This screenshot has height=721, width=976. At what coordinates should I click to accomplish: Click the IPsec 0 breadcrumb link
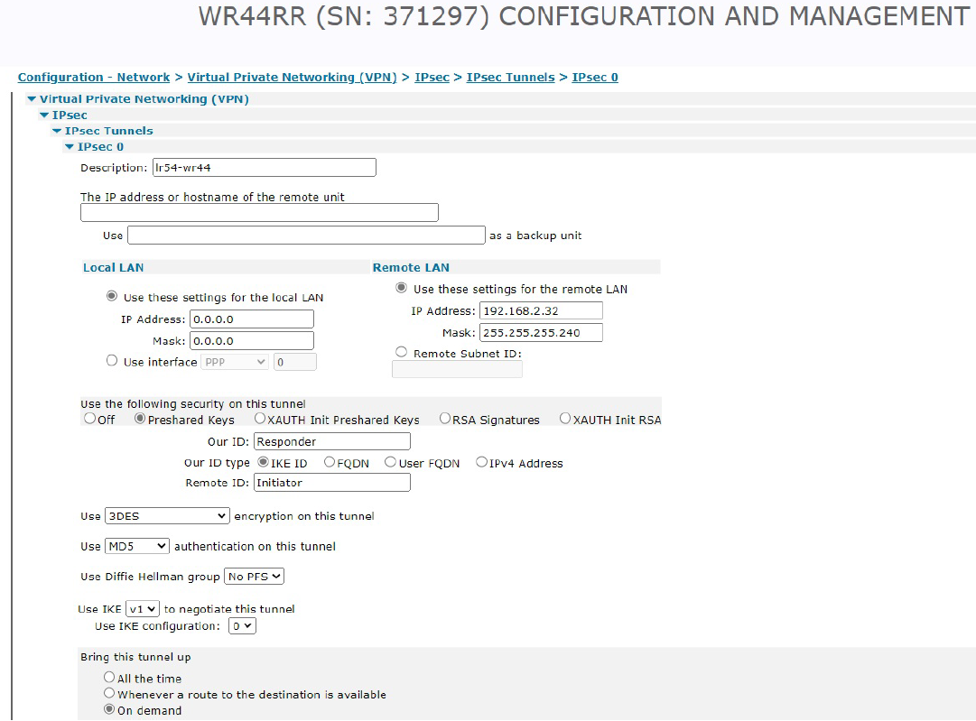595,77
